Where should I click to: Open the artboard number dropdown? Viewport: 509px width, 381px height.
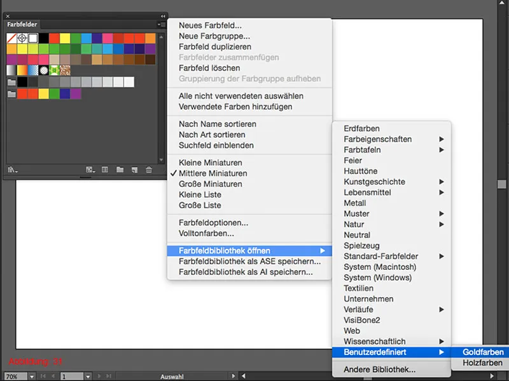coord(88,377)
